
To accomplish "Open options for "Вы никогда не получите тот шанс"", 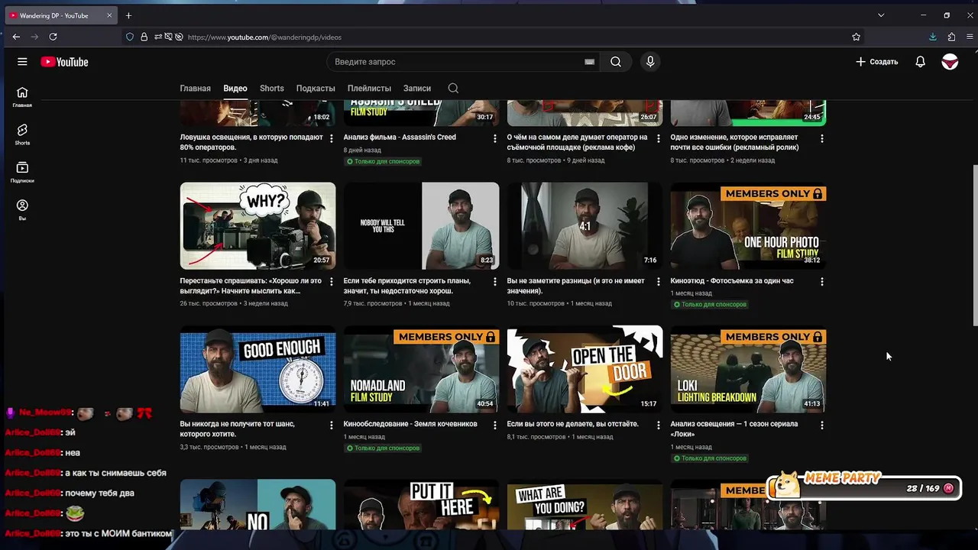I will coord(331,425).
